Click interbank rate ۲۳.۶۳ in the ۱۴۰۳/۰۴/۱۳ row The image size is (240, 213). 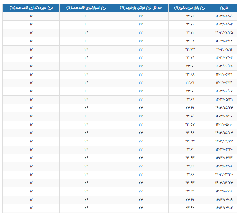coord(190,158)
